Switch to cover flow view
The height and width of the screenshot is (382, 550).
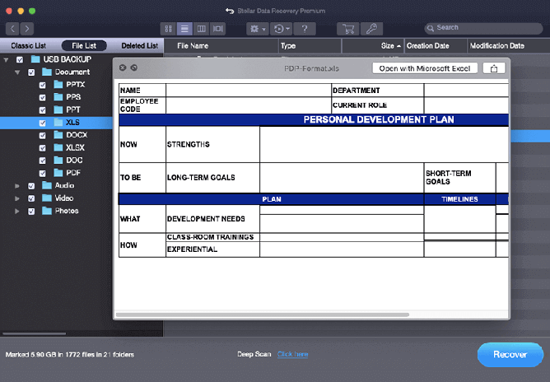coord(217,29)
